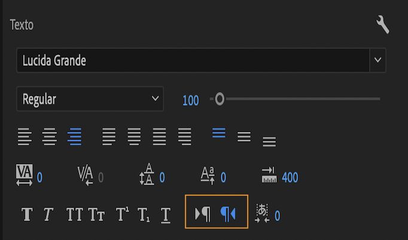Toggle faux italic text style

(48, 214)
